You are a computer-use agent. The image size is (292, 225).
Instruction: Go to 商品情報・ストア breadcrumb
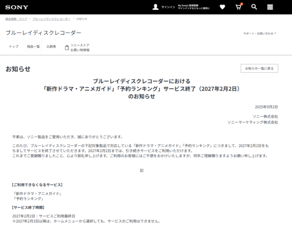point(16,19)
